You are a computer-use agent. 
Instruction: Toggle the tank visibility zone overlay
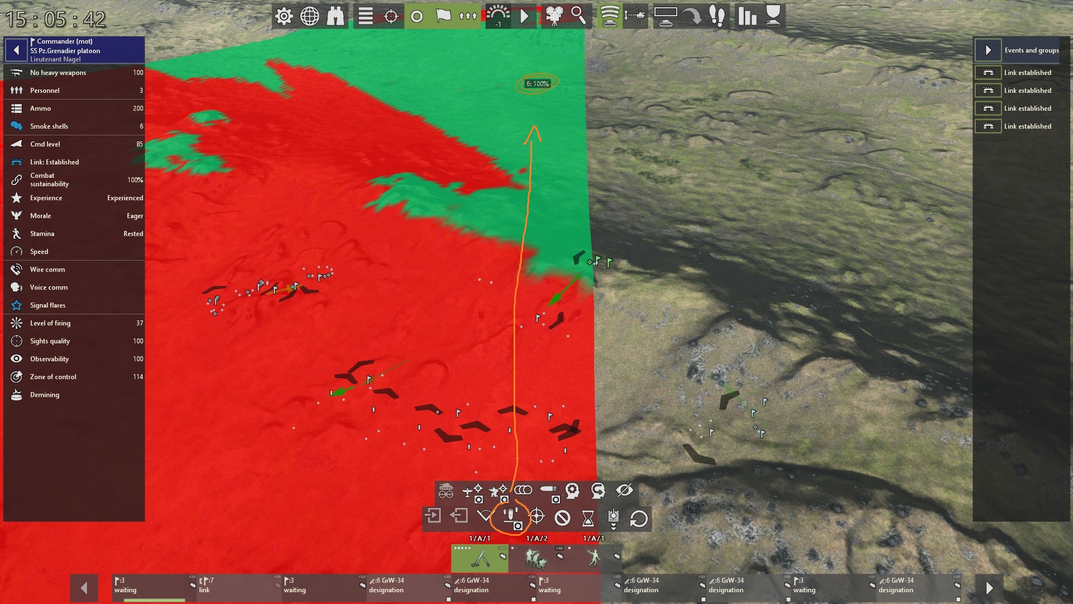pyautogui.click(x=609, y=16)
